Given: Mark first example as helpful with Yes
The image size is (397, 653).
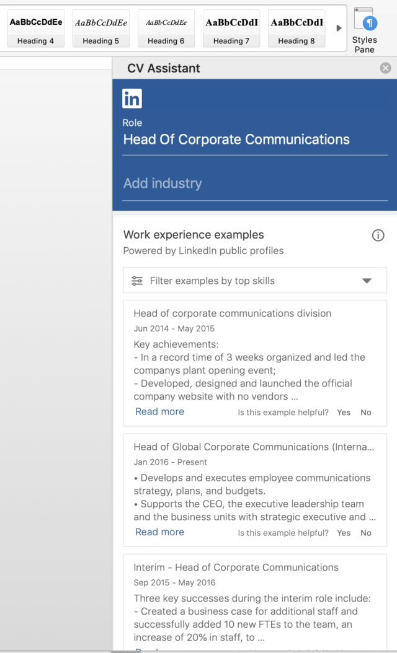Looking at the screenshot, I should click(x=344, y=413).
